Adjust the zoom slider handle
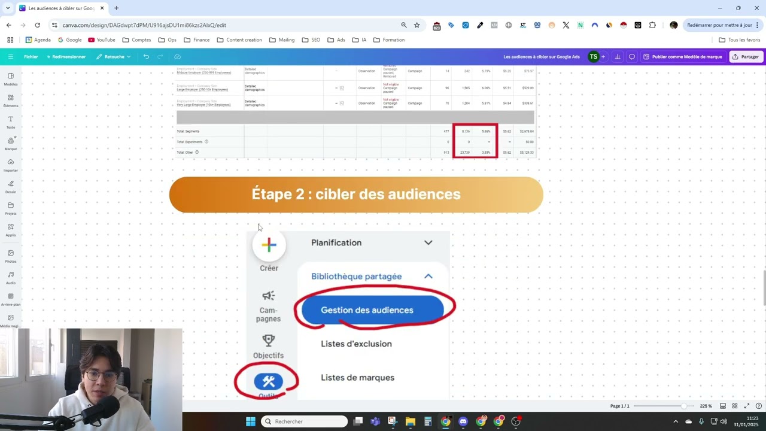 click(x=684, y=406)
